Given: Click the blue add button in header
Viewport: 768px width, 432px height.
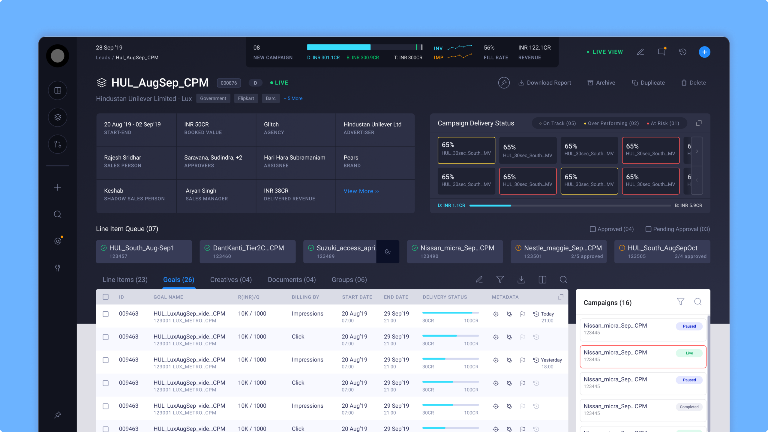Looking at the screenshot, I should (x=704, y=52).
